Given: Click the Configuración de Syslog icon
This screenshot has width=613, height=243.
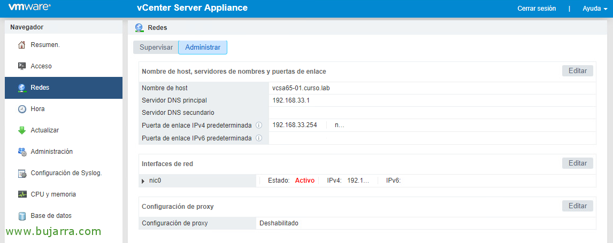Looking at the screenshot, I should pos(22,173).
